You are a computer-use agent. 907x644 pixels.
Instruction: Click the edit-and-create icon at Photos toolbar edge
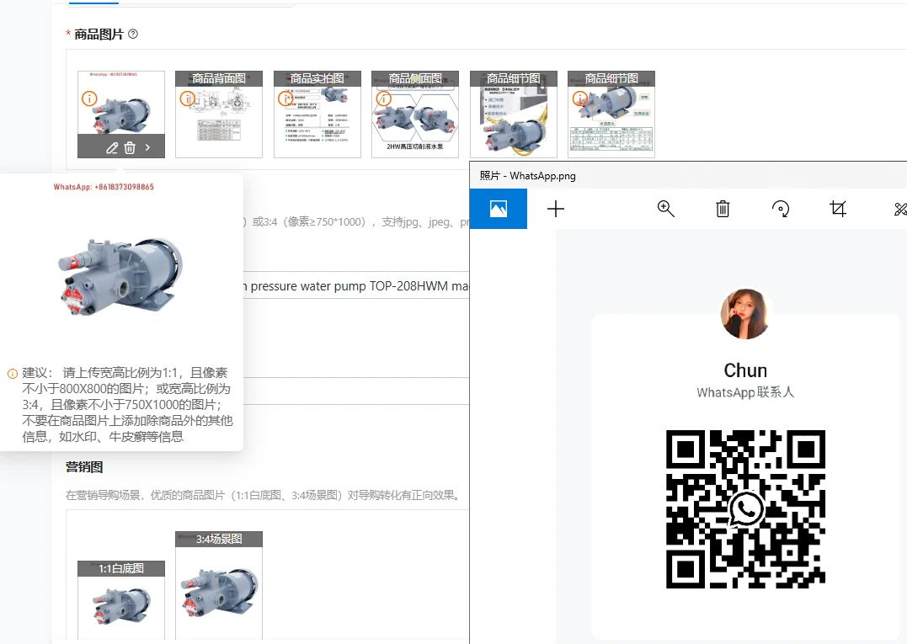tap(900, 209)
